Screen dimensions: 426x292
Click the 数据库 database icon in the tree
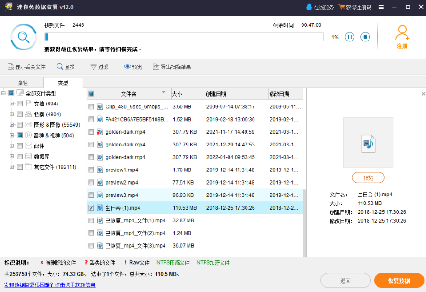tap(29, 156)
